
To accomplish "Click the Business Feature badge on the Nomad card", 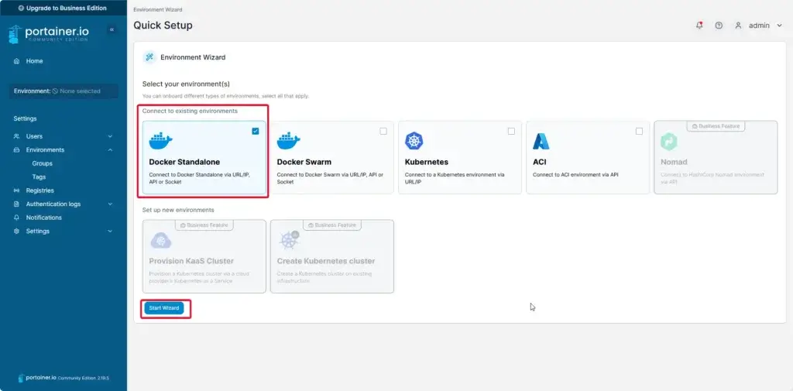I will [716, 126].
